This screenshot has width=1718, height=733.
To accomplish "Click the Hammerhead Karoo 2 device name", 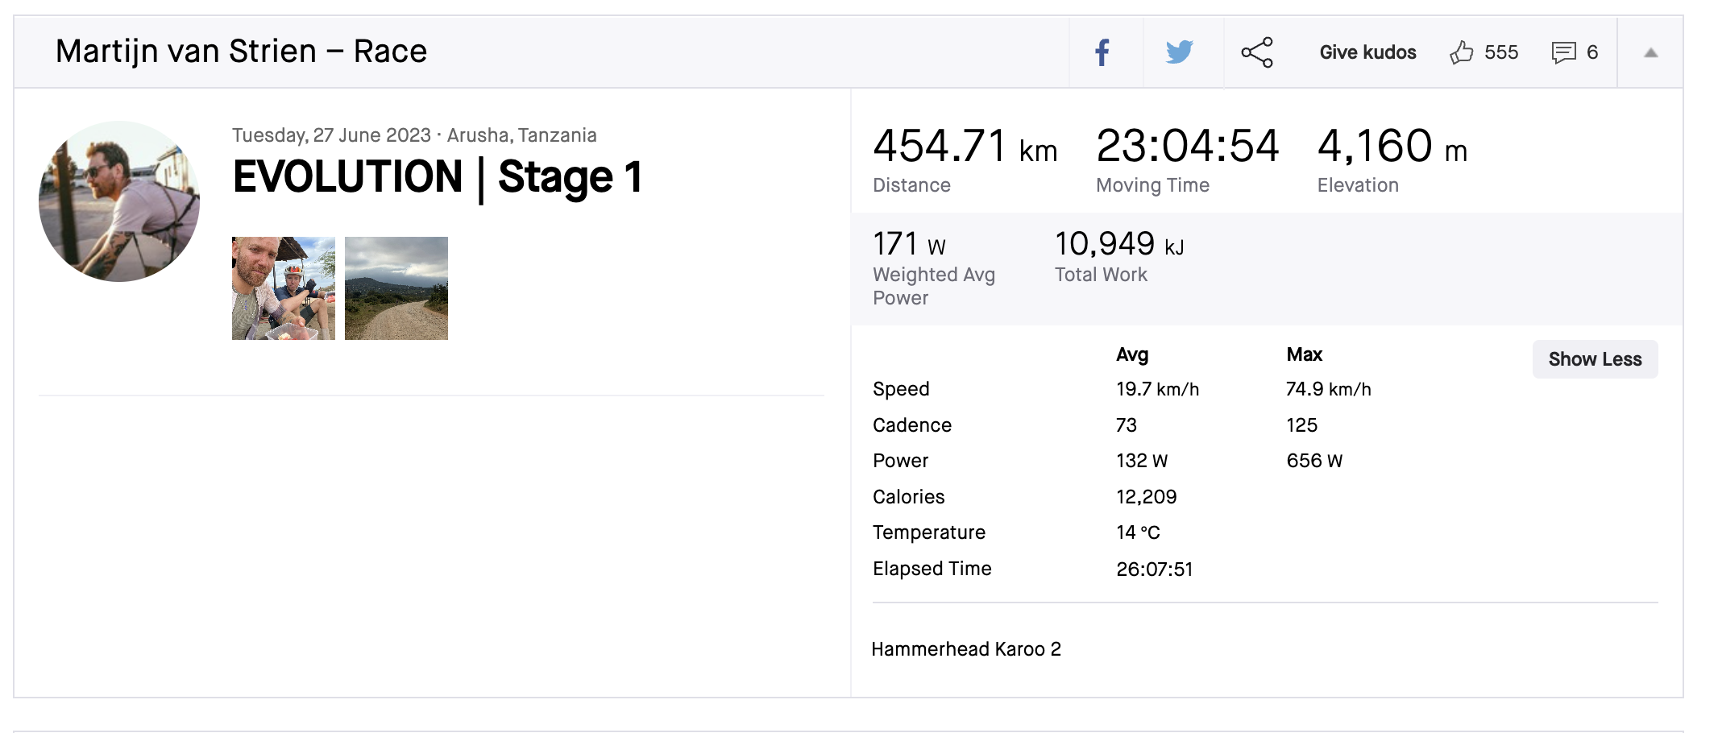I will coord(966,649).
